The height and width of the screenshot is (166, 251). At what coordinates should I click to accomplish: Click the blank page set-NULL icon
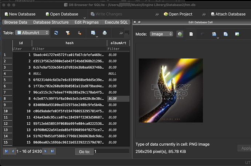(x=191, y=34)
